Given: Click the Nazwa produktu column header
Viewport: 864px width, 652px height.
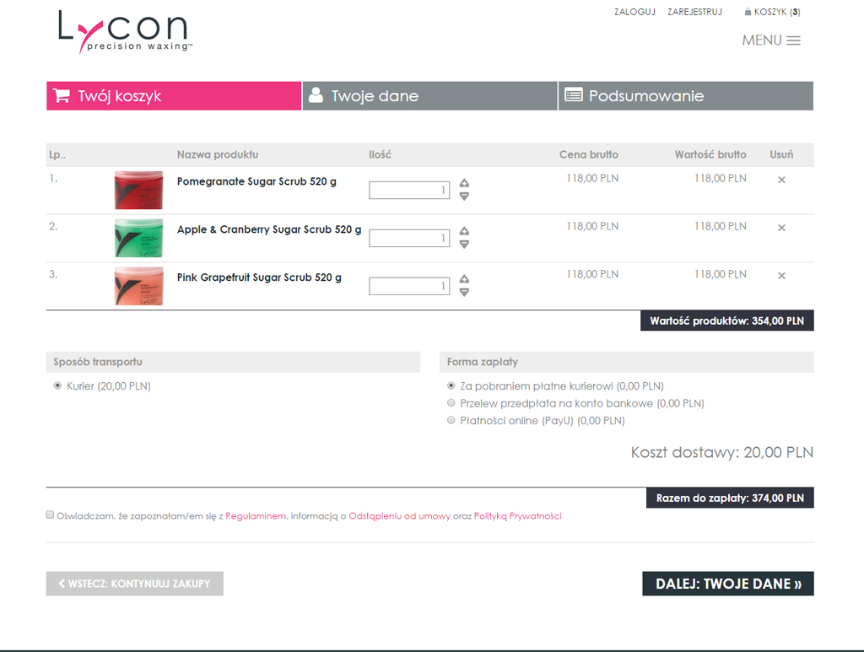Looking at the screenshot, I should click(218, 154).
